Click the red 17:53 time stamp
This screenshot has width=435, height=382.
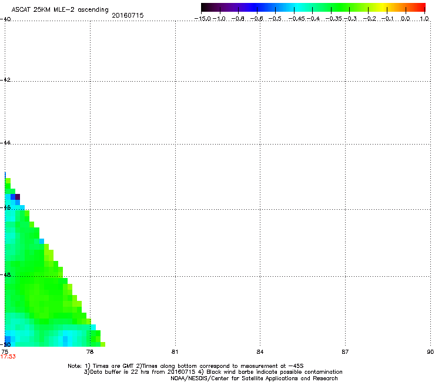pyautogui.click(x=8, y=357)
